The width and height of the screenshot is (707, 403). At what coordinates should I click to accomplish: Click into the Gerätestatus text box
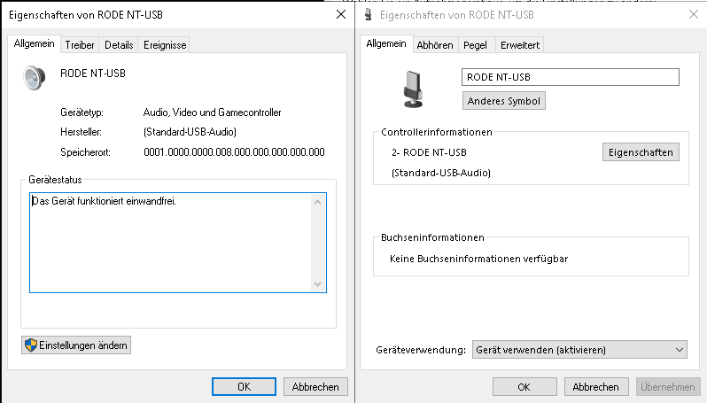(x=178, y=243)
